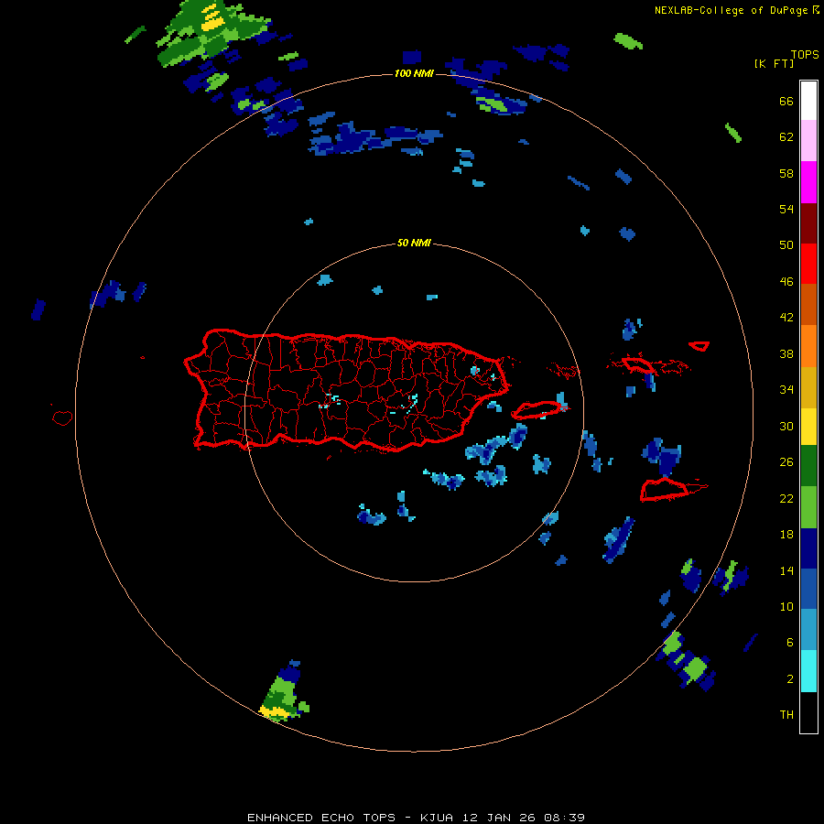Click the gold segment between 34 and 38

(808, 387)
